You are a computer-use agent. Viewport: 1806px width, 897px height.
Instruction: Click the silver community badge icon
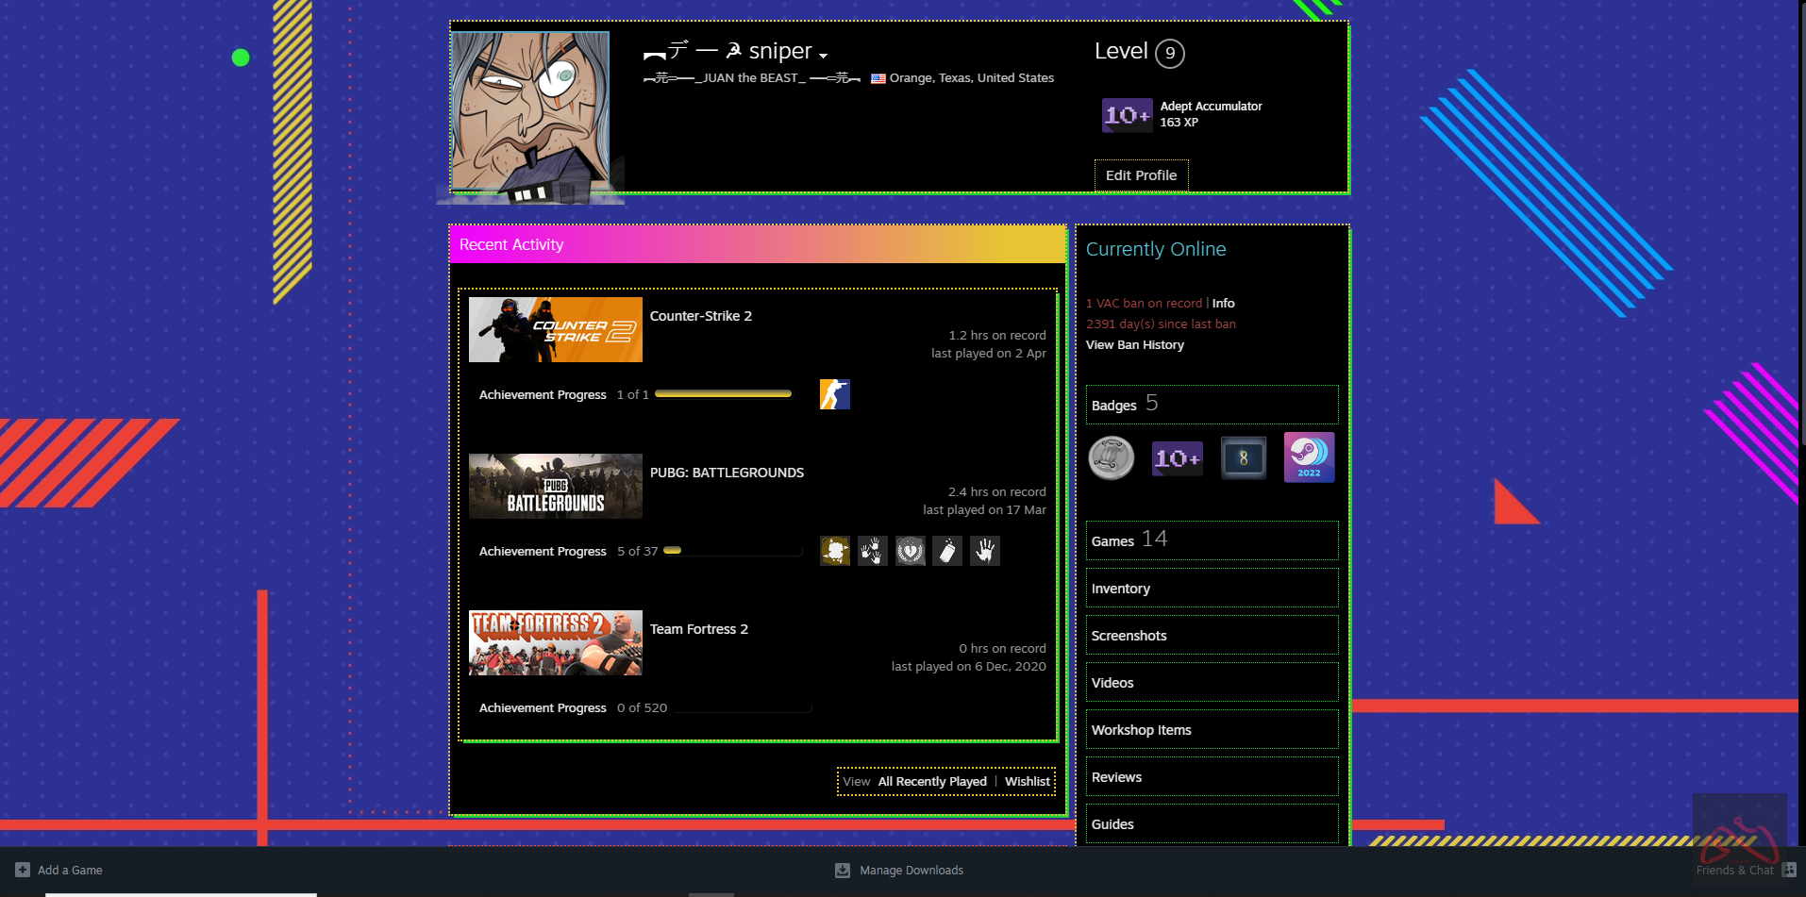[1112, 458]
